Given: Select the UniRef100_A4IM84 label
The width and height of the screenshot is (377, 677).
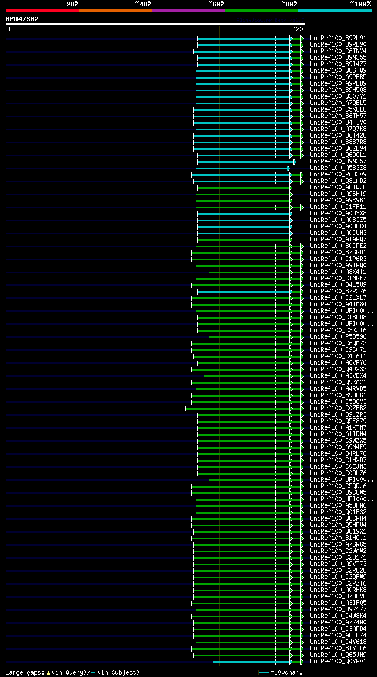Looking at the screenshot, I should coord(338,305).
